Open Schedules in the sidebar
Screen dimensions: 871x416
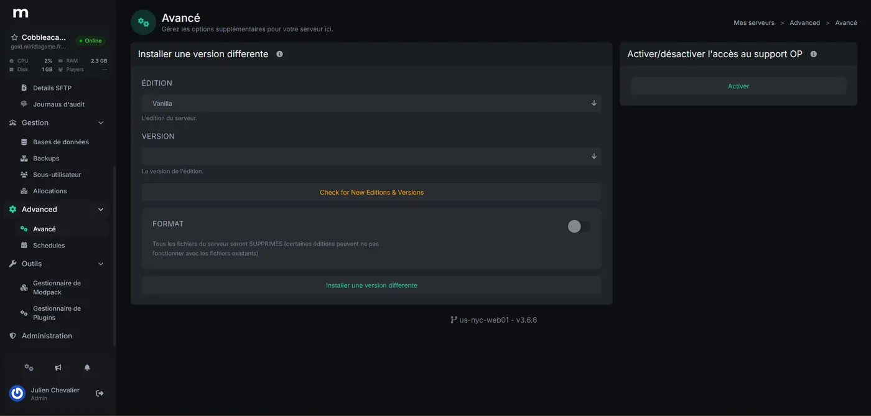(49, 246)
